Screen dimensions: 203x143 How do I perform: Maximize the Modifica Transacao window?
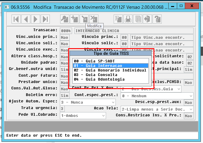pyautogui.click(x=181, y=6)
